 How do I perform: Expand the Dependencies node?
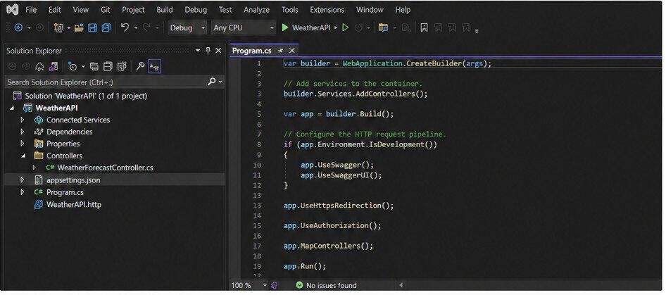click(x=23, y=132)
